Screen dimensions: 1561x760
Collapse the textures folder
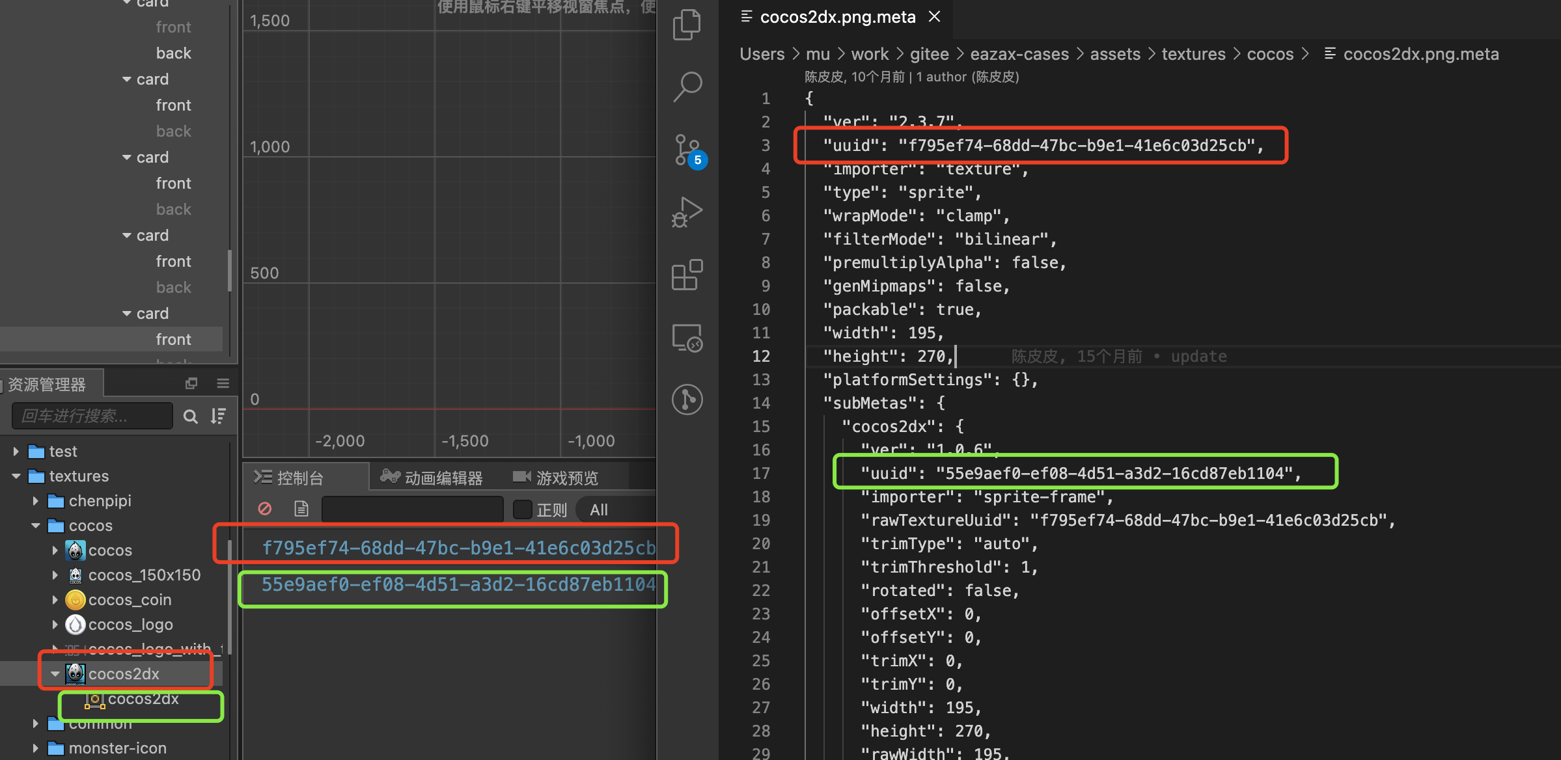pyautogui.click(x=16, y=476)
